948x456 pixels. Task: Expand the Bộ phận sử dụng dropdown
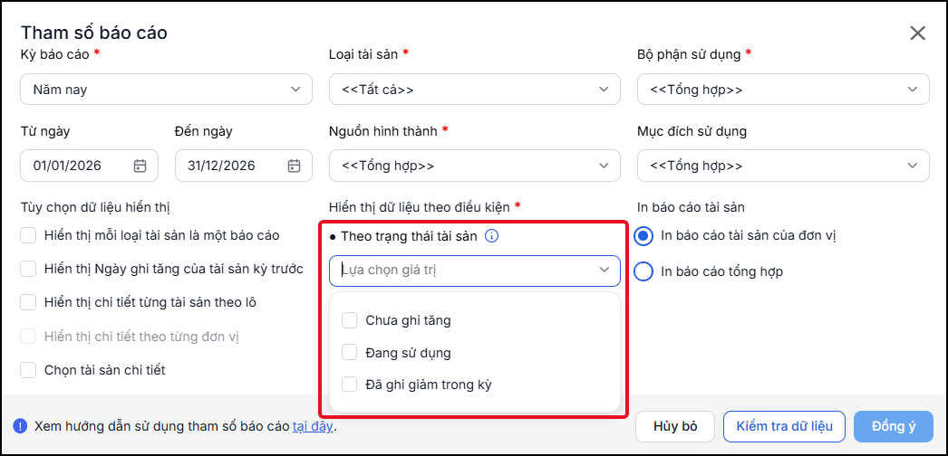point(784,90)
